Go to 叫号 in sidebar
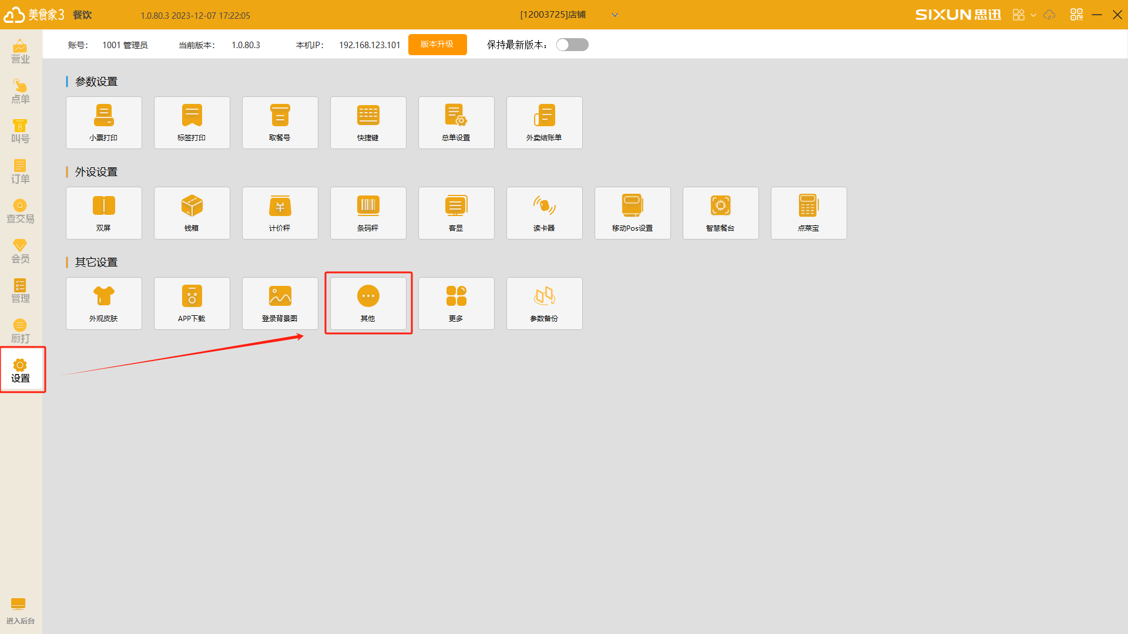1128x634 pixels. [x=21, y=132]
